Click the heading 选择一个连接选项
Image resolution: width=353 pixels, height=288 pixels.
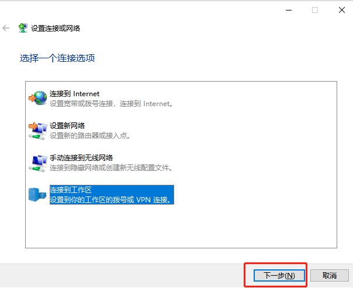(57, 58)
